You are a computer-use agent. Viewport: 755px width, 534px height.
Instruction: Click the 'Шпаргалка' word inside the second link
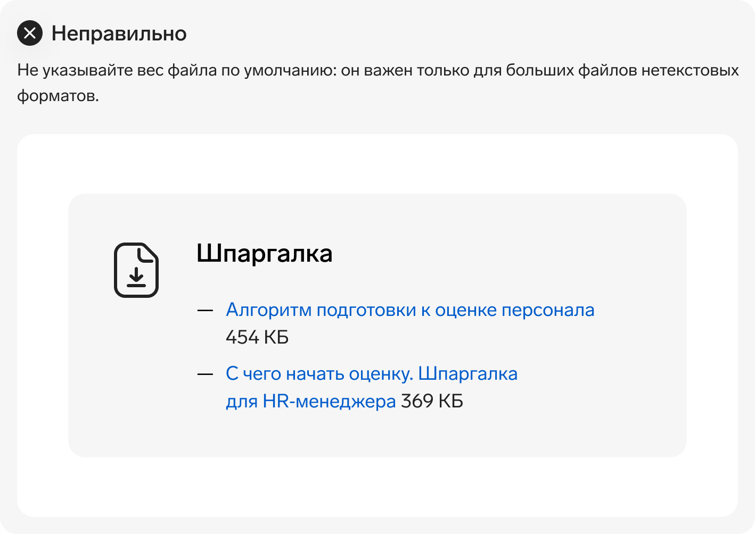tap(468, 374)
